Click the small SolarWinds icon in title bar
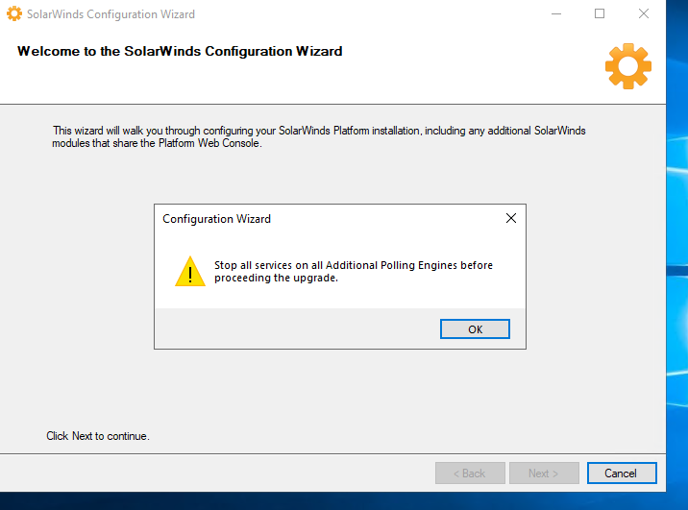 14,14
